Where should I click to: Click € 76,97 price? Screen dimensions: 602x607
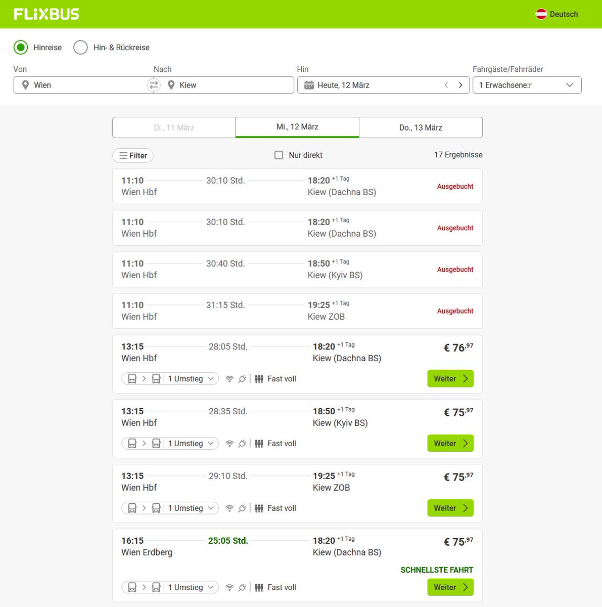(458, 348)
